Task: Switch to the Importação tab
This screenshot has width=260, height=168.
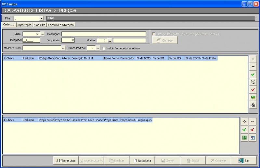Action: pos(24,25)
